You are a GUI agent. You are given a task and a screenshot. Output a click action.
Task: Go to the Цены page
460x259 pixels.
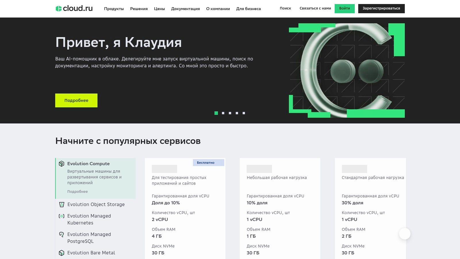point(159,9)
